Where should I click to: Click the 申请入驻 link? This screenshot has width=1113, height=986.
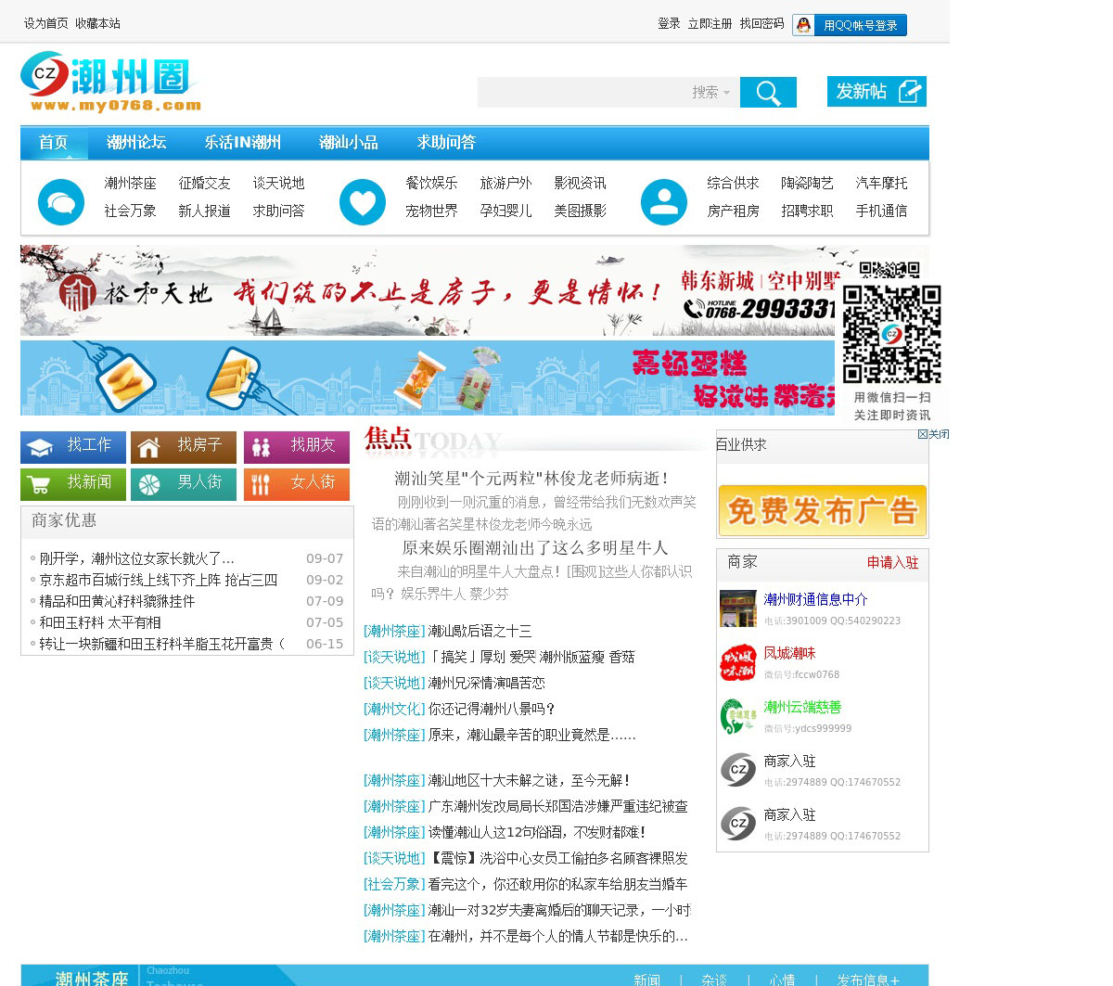[892, 563]
